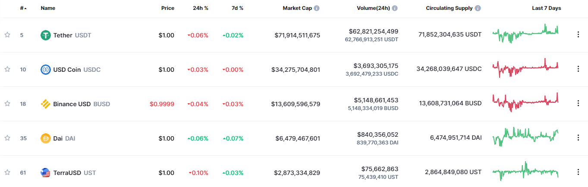Sort by the Price column header
Screen dimensions: 588x187
coord(168,8)
